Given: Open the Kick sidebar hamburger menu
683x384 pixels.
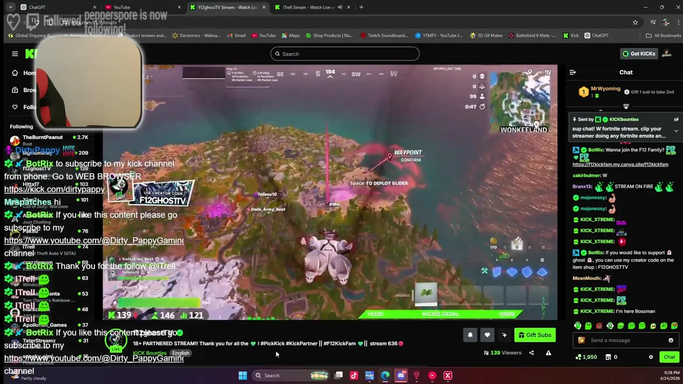Looking at the screenshot, I should 15,54.
